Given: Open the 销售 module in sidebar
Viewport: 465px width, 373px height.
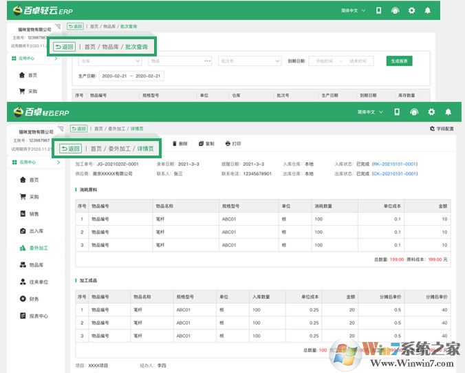Looking at the screenshot, I should pyautogui.click(x=33, y=214).
